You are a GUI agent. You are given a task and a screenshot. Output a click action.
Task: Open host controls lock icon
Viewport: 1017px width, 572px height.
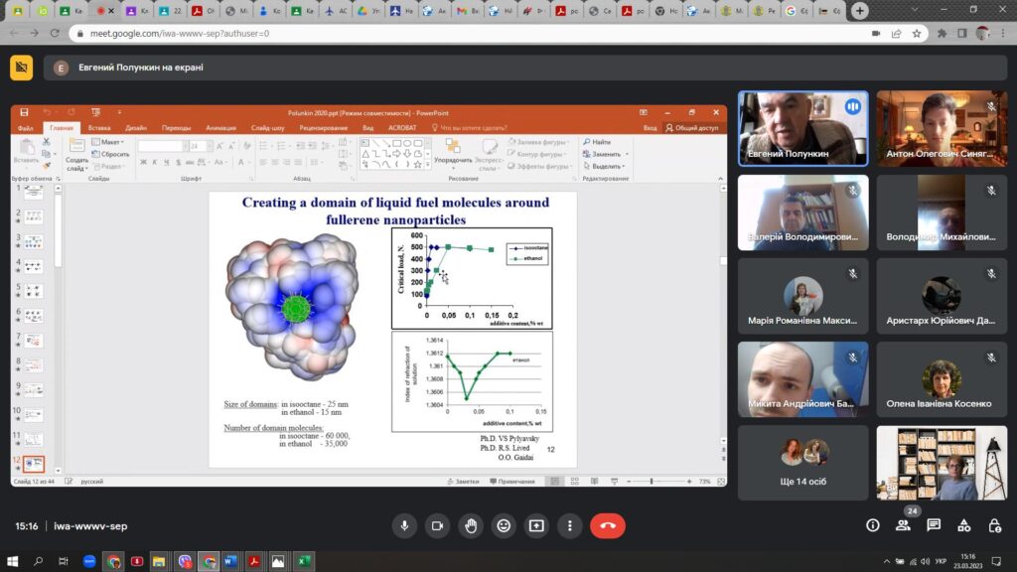[993, 525]
